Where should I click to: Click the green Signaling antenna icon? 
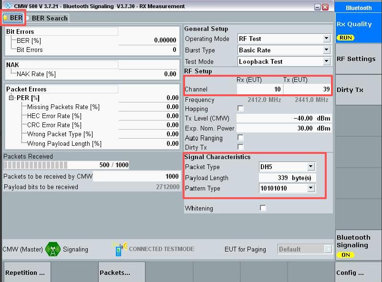click(52, 249)
